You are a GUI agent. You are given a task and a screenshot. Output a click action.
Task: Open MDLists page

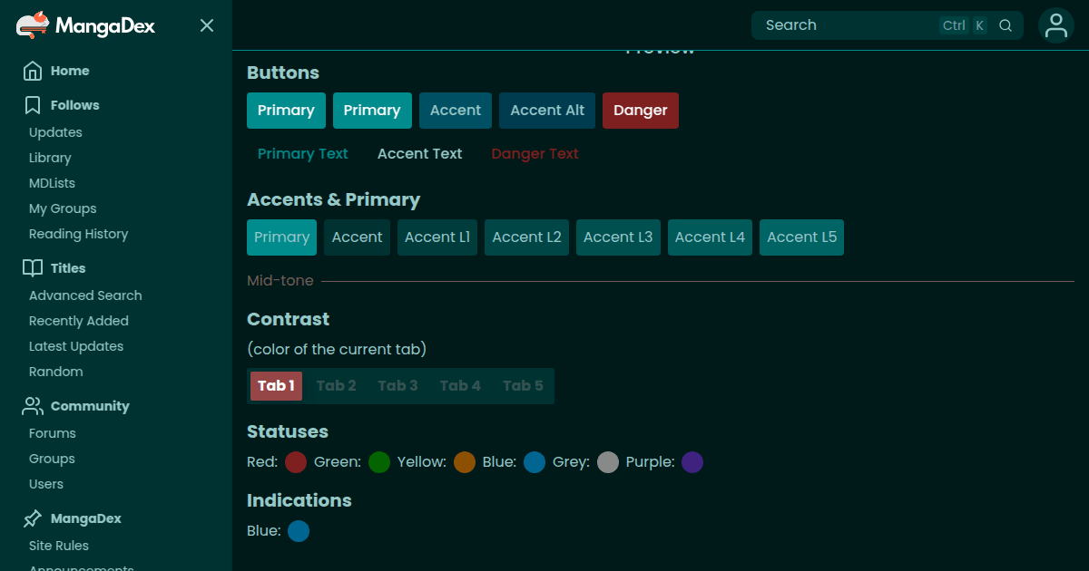pos(52,183)
